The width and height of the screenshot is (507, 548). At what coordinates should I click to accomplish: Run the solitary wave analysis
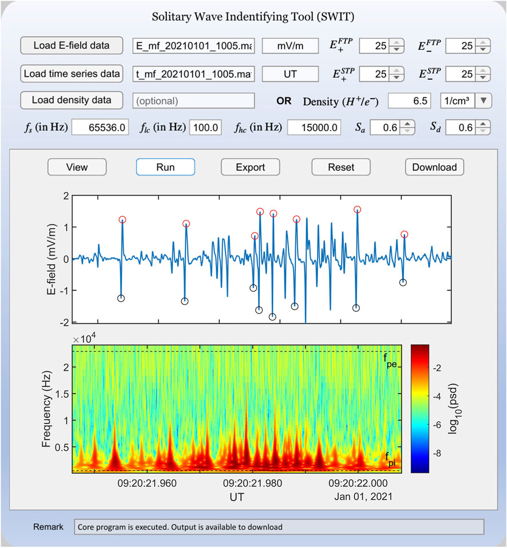coord(165,167)
